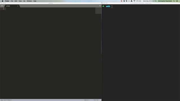180x101 pixels.
Task: Go to previous tab with left arrow
Action: 1,6
